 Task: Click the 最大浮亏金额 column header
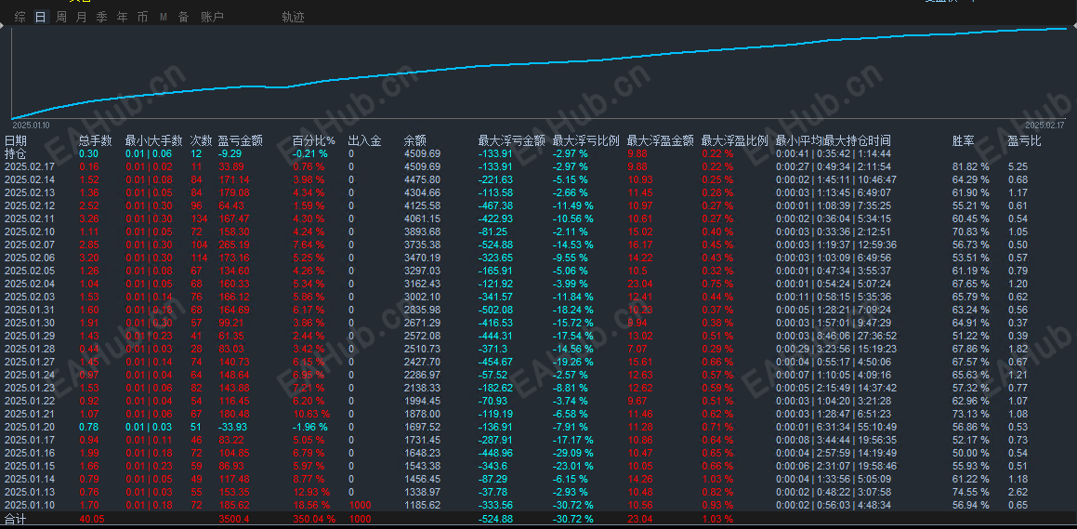click(x=512, y=140)
